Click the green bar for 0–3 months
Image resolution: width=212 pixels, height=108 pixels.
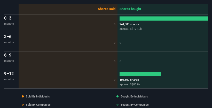(x=163, y=19)
